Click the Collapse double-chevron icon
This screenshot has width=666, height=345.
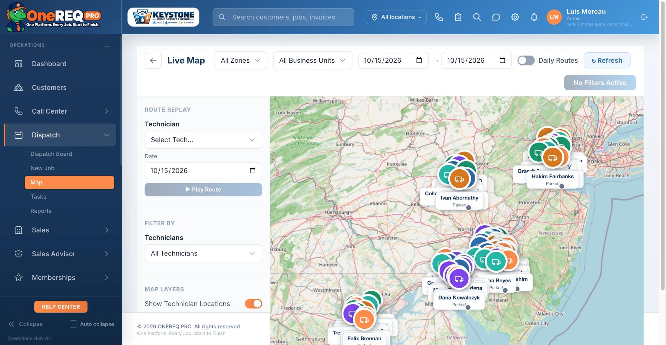(x=11, y=324)
